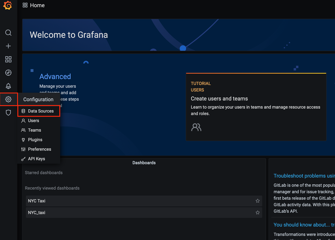Viewport: 335px width, 240px height.
Task: Click the users icon in tutorial card
Action: [196, 127]
